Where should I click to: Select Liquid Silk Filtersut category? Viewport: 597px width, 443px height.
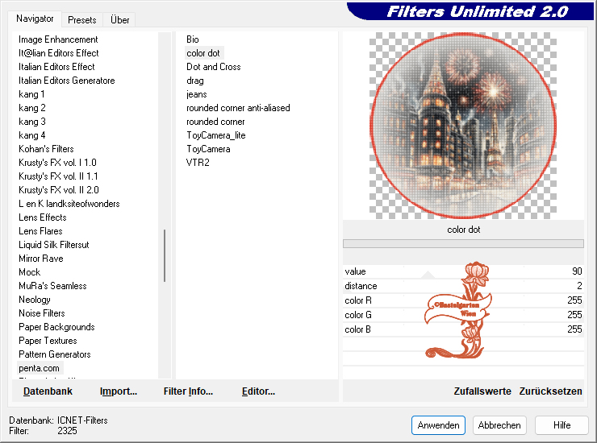54,245
